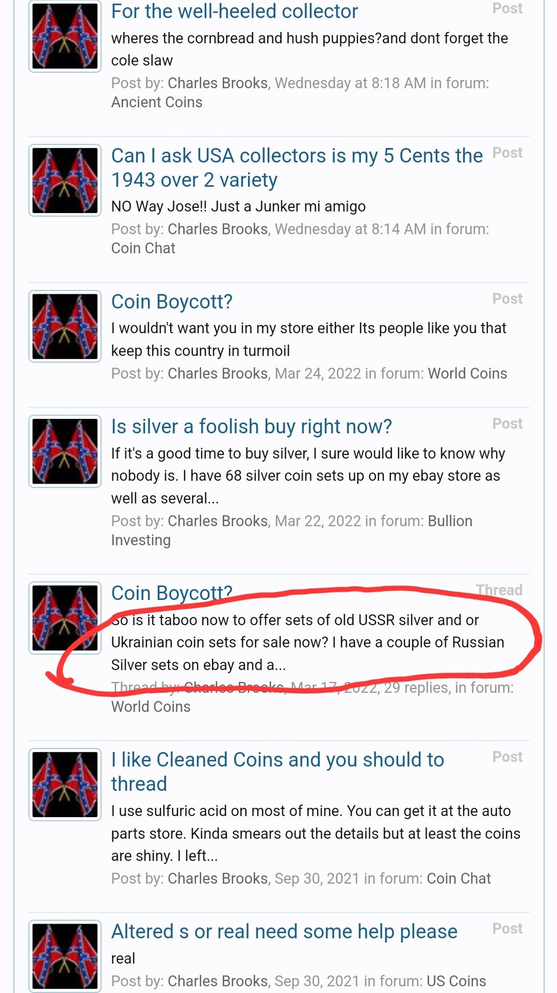Open World Coins forum on Mar 24 post

click(x=467, y=373)
